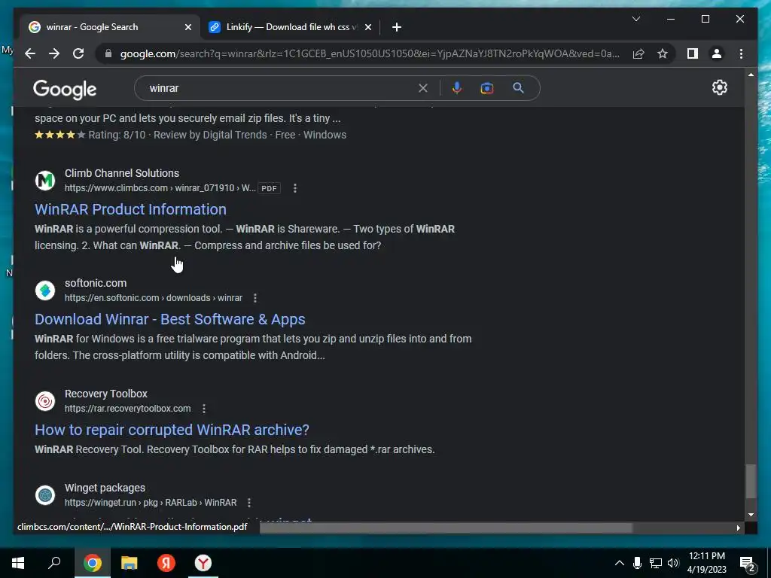
Task: Open Chrome three-dot menu
Action: (741, 53)
